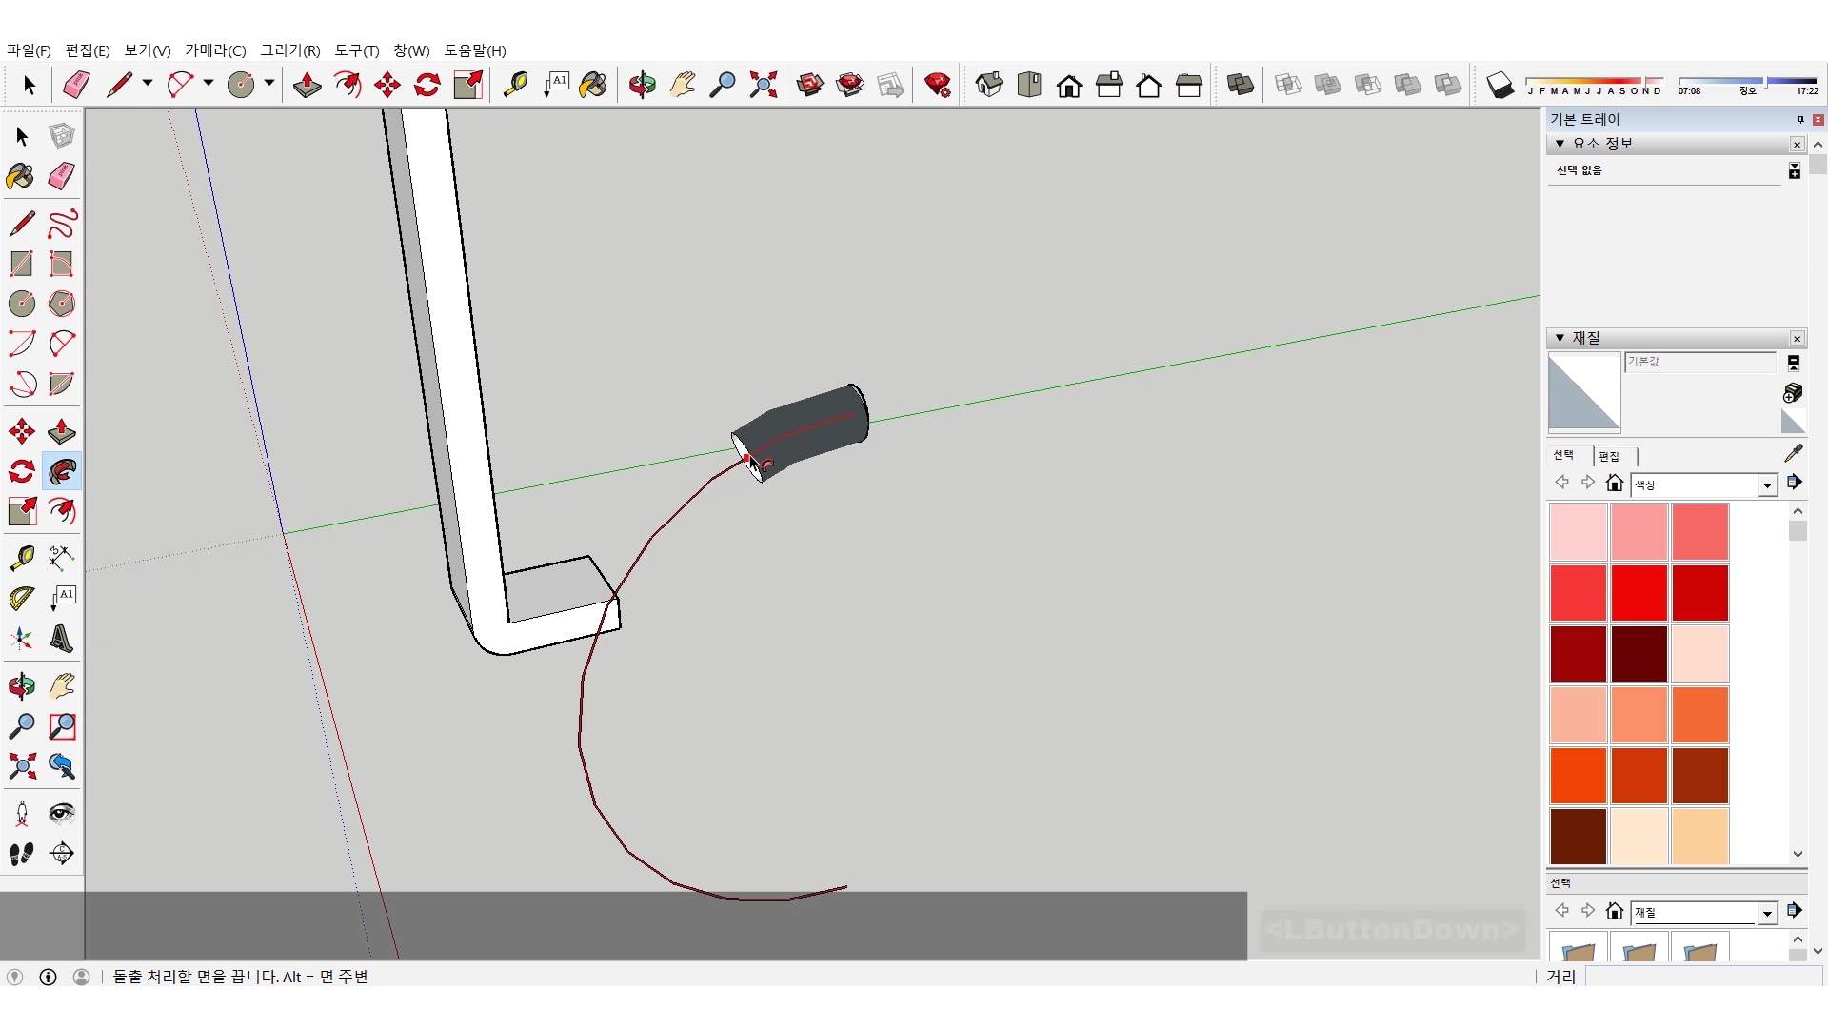Switch to Iso view house icon
Viewport: 1828px width, 1028px height.
pos(989,85)
